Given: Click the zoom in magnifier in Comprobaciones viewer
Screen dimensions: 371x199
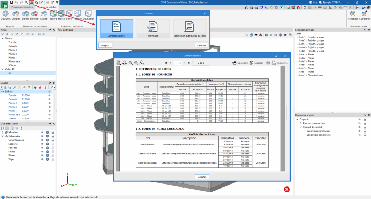Looking at the screenshot, I should click(130, 63).
